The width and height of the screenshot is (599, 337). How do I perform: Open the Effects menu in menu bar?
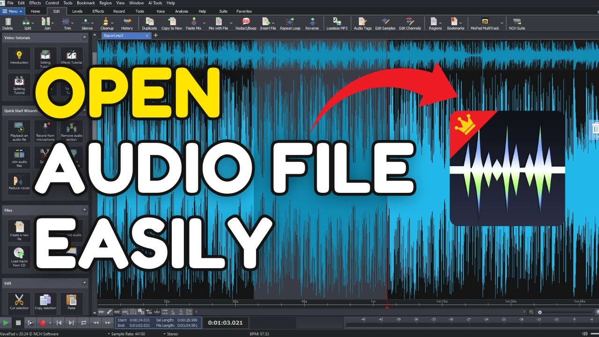(35, 3)
